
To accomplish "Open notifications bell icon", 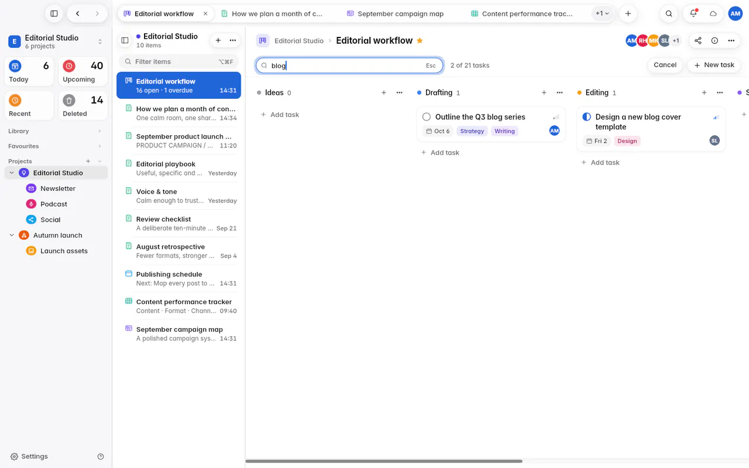I will (x=693, y=13).
